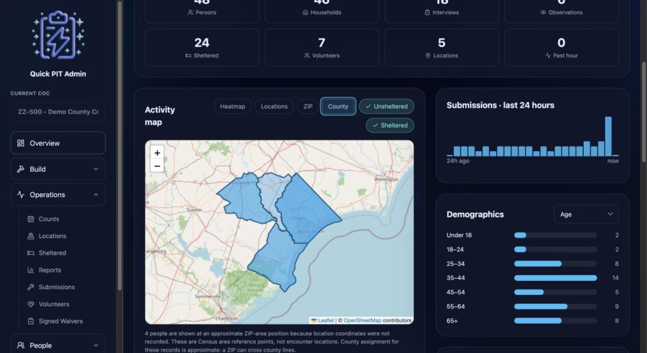The width and height of the screenshot is (647, 353).
Task: Click the "Demographics" panel heading
Action: point(475,214)
